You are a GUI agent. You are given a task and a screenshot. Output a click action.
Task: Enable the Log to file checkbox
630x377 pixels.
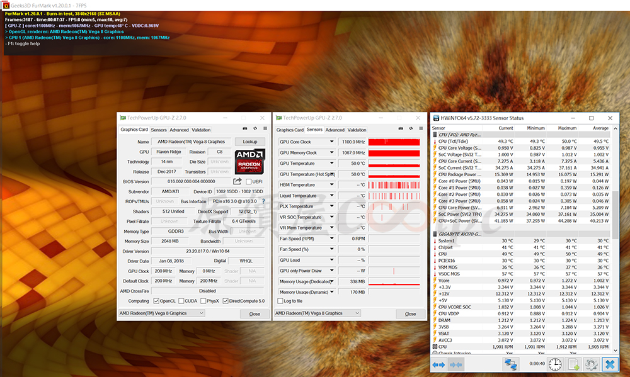coord(280,301)
